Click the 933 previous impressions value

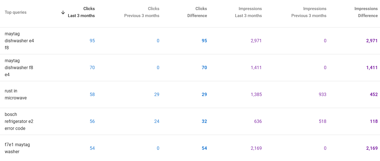pos(323,95)
